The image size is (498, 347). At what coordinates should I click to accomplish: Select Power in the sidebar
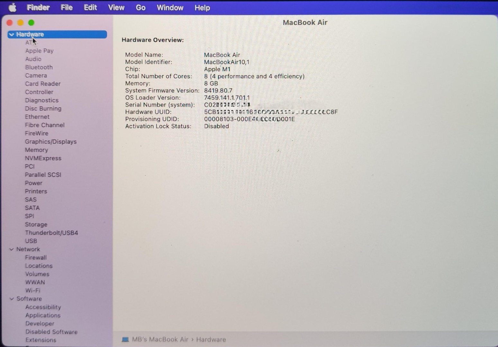click(34, 183)
